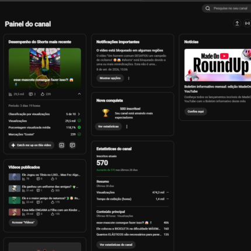Click the subscriber count '570'
This screenshot has width=251, height=251.
coord(102,163)
